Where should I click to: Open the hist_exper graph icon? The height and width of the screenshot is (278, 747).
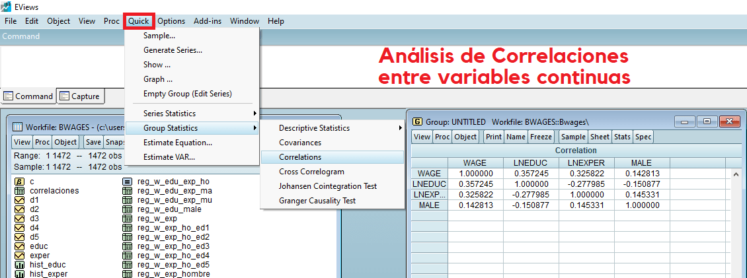point(20,274)
